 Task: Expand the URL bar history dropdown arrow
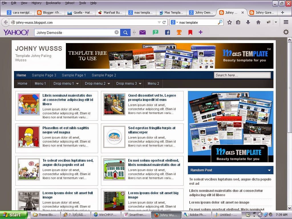(159, 22)
